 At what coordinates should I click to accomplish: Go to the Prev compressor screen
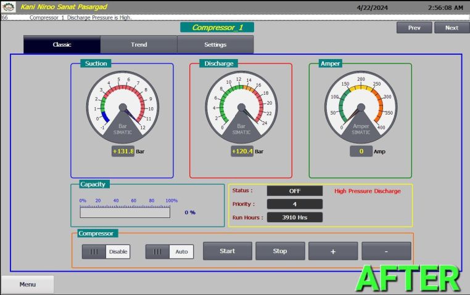pos(414,28)
